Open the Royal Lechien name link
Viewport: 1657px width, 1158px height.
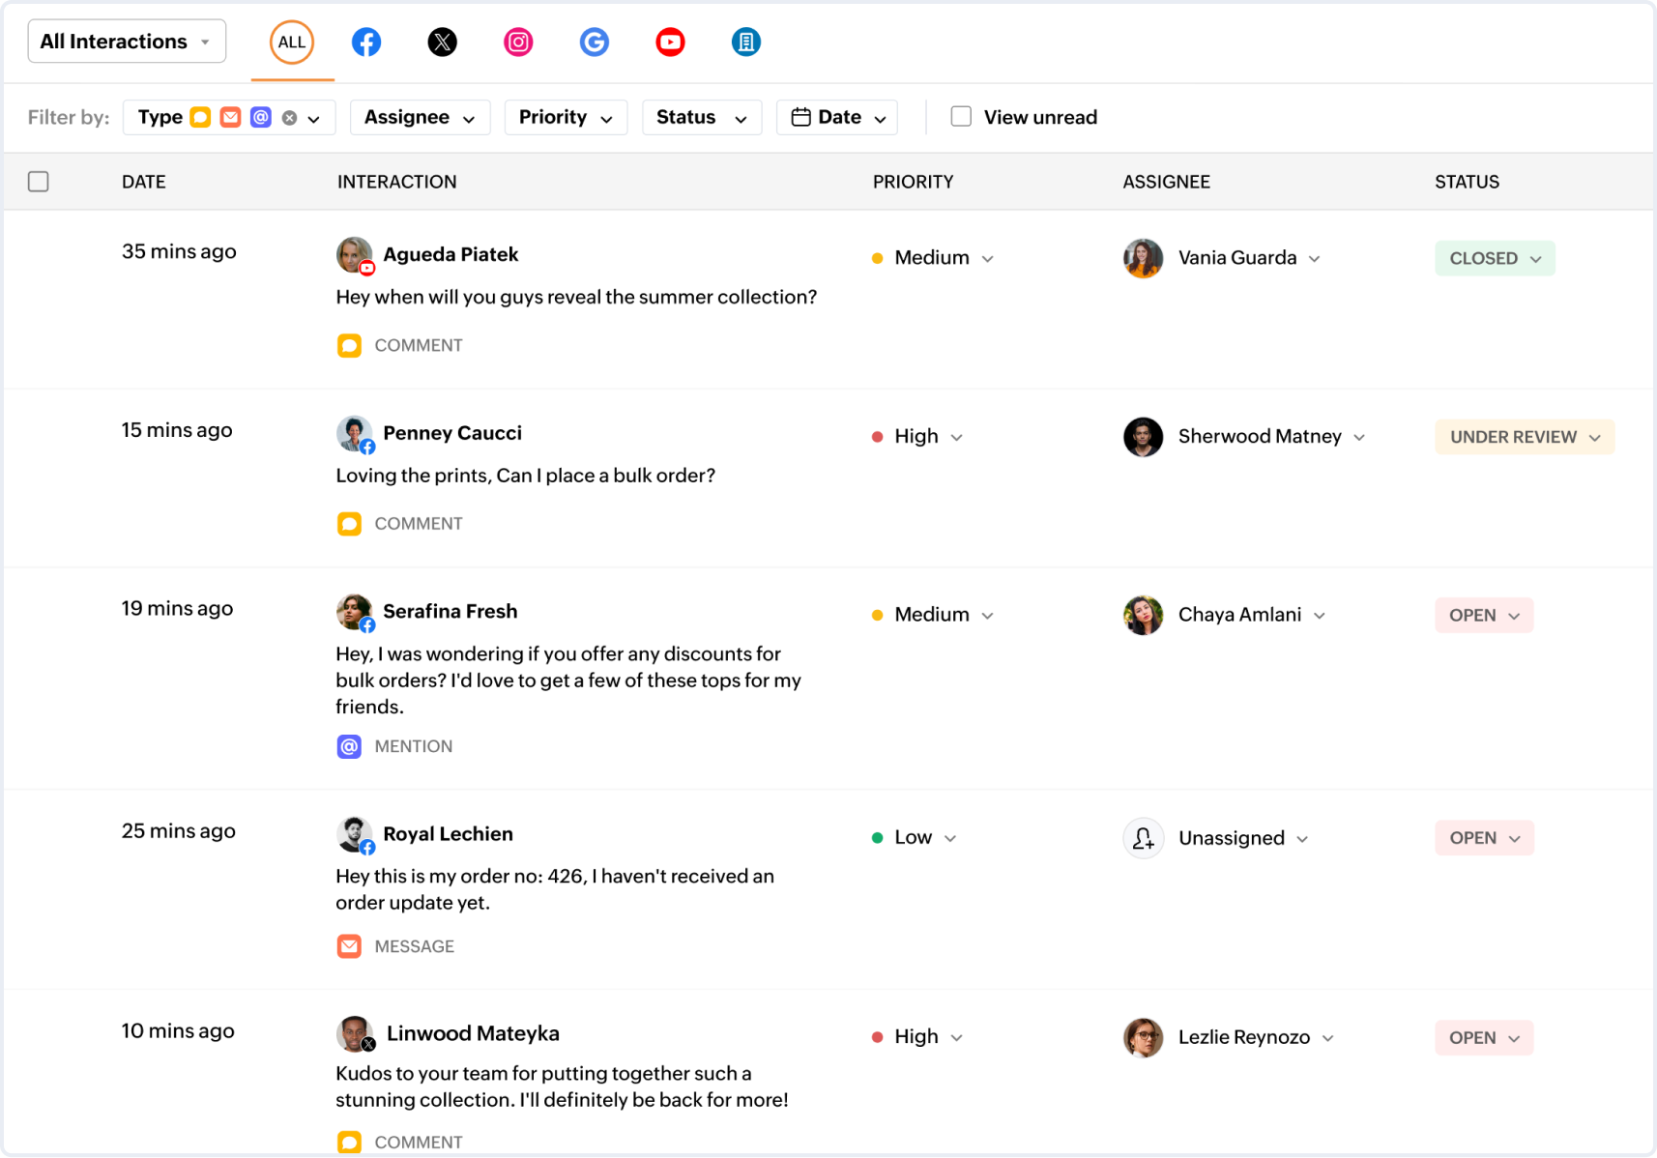448,834
